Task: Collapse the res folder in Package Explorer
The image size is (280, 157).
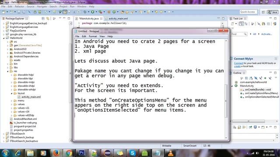Action: (8, 71)
